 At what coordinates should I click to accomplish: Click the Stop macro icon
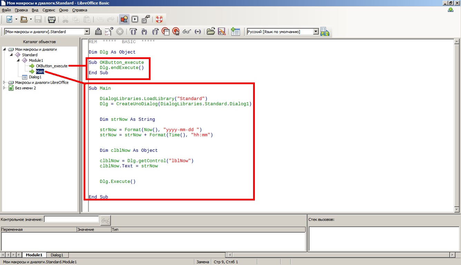[x=120, y=31]
